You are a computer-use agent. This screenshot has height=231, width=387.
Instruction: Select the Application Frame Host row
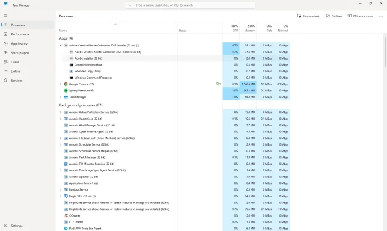(x=173, y=183)
